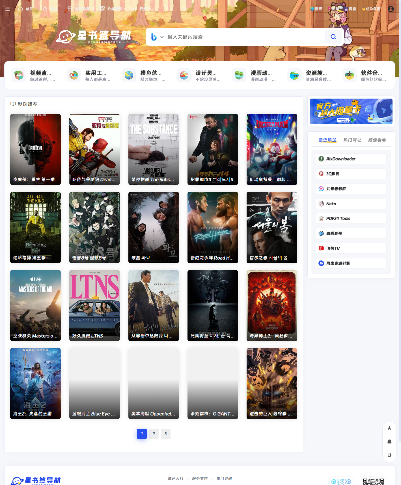Expand the Bing search engine selector
The height and width of the screenshot is (485, 401).
pos(157,37)
